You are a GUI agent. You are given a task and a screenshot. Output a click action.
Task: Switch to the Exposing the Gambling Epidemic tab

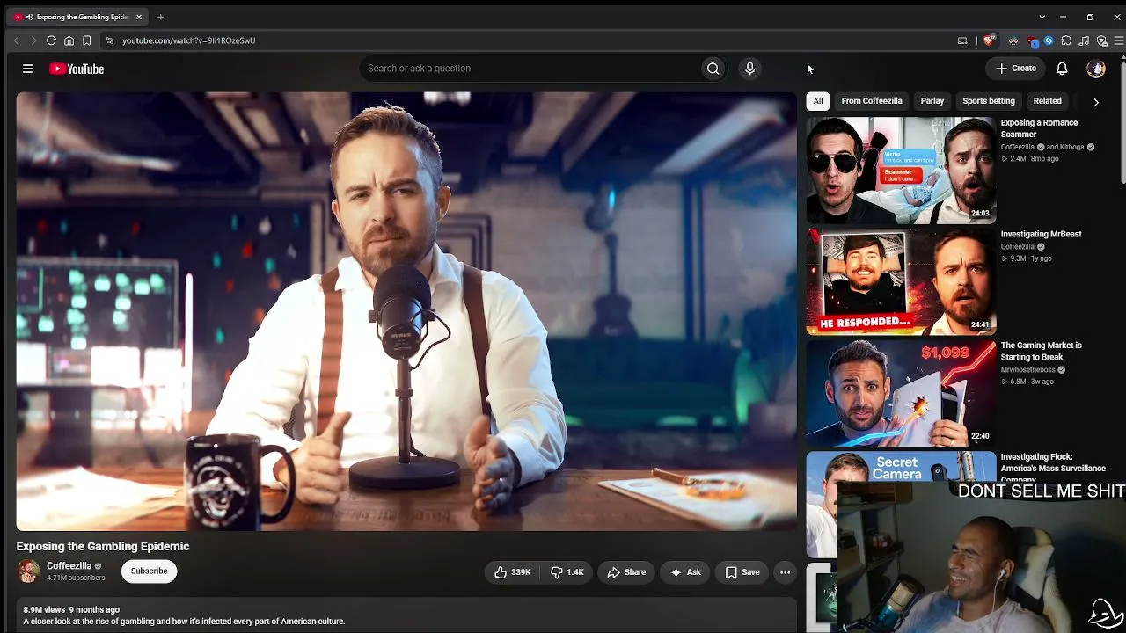(x=77, y=17)
